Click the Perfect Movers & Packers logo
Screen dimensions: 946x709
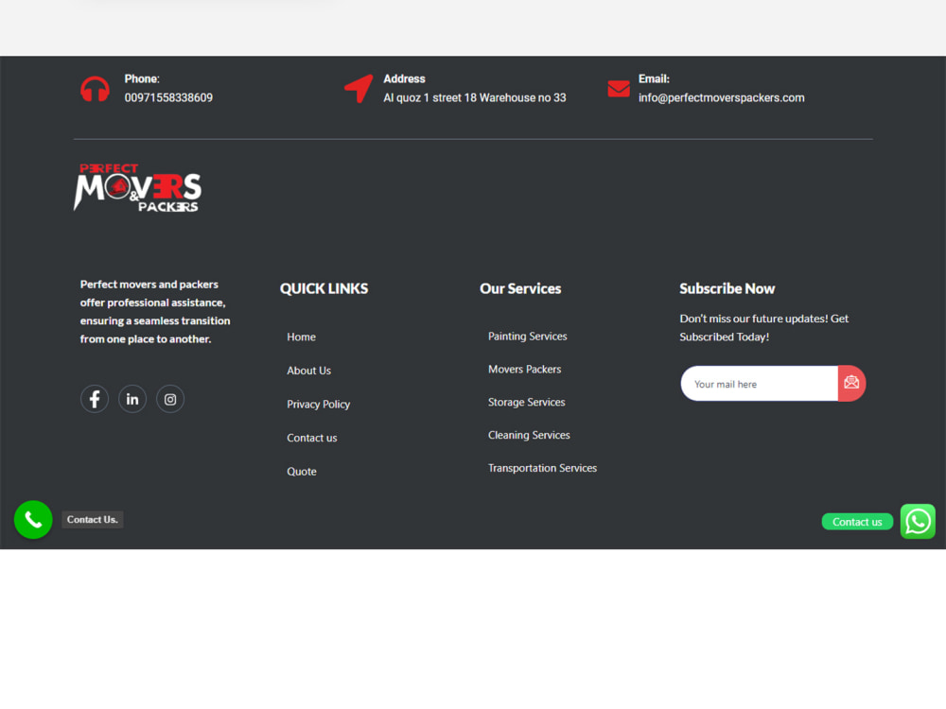137,187
